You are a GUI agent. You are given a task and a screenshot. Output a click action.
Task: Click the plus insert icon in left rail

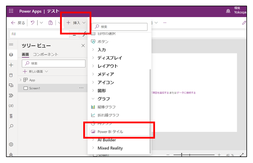[x=11, y=65]
